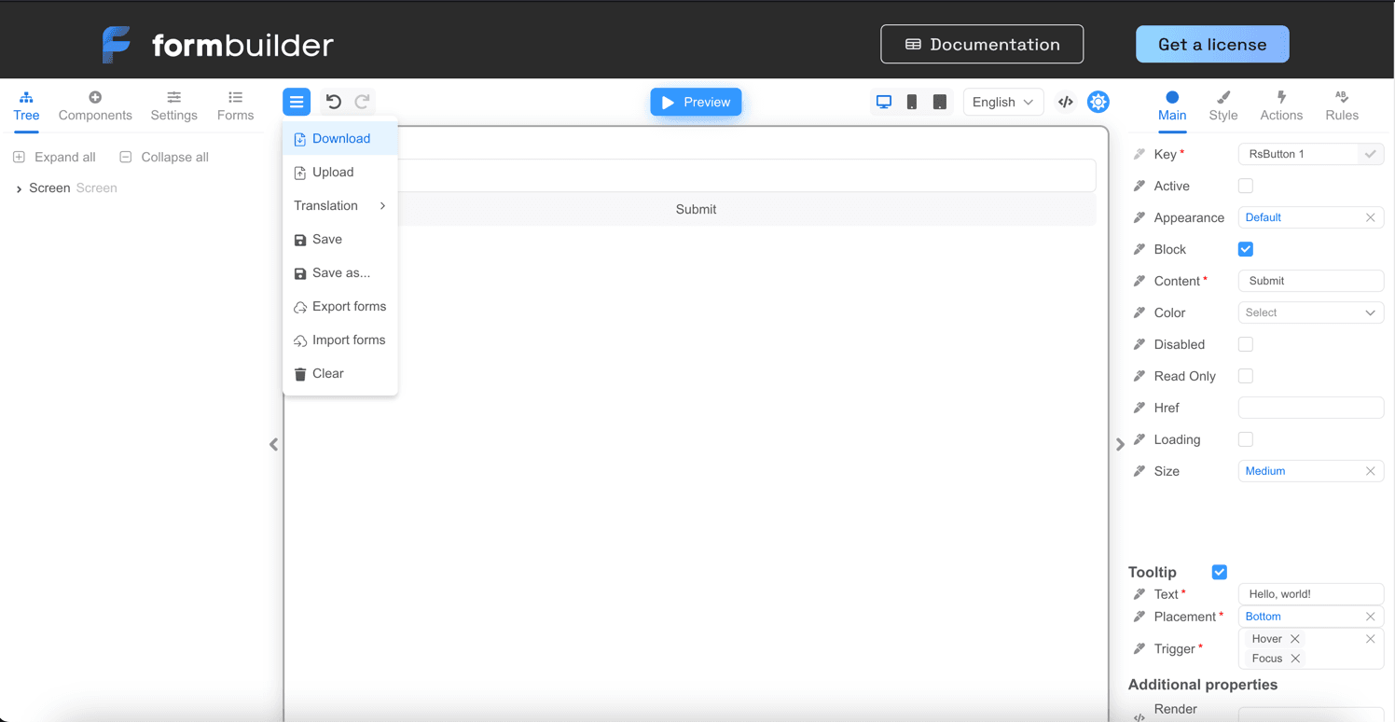Start the form Preview
1395x722 pixels.
pos(696,101)
